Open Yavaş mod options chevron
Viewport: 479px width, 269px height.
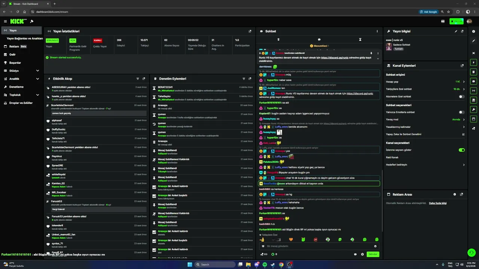pos(464,120)
